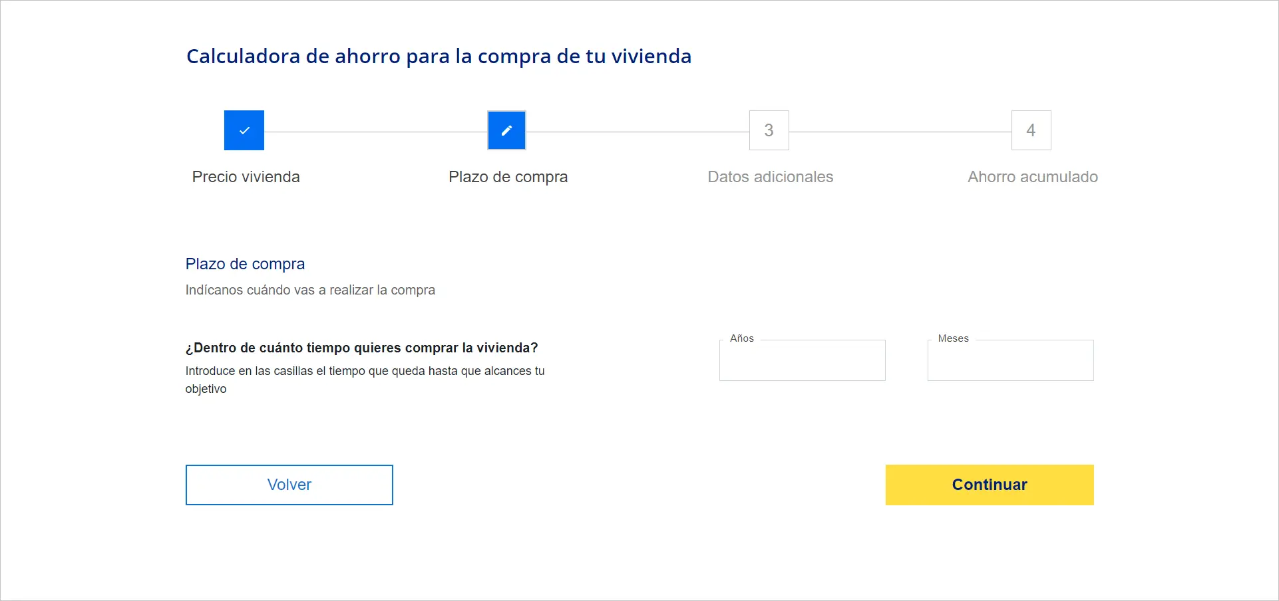Focus the Meses input field
This screenshot has height=601, width=1279.
pos(1010,362)
